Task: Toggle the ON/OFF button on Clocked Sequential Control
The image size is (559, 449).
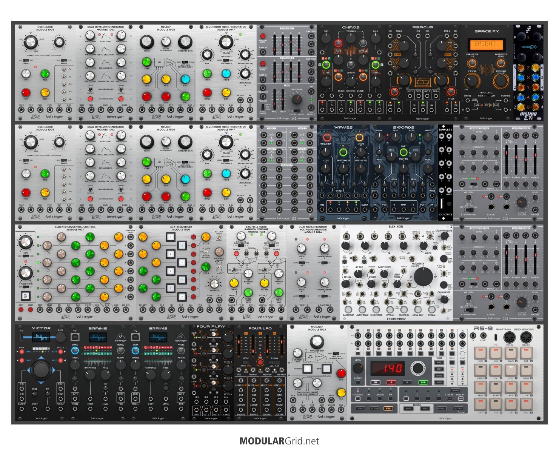Action: [26, 295]
